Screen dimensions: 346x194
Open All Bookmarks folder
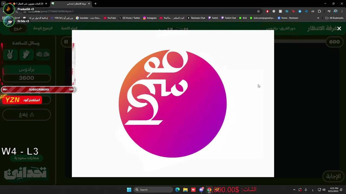pyautogui.click(x=334, y=18)
